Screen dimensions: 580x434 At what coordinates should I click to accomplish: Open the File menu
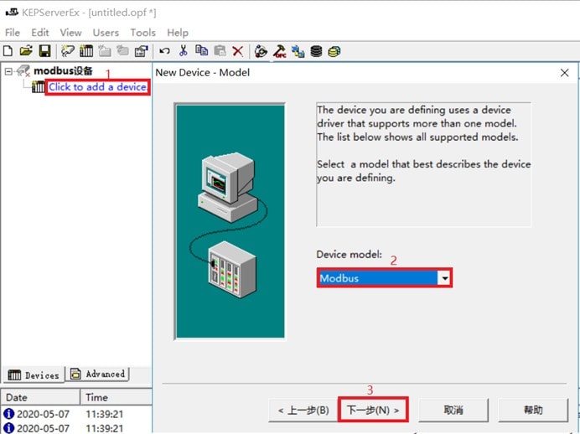[x=13, y=33]
